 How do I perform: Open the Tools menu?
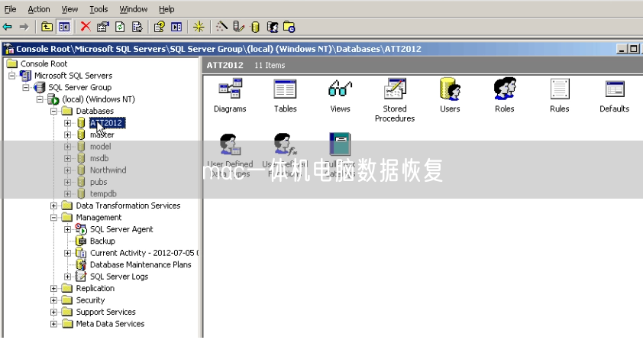[99, 9]
